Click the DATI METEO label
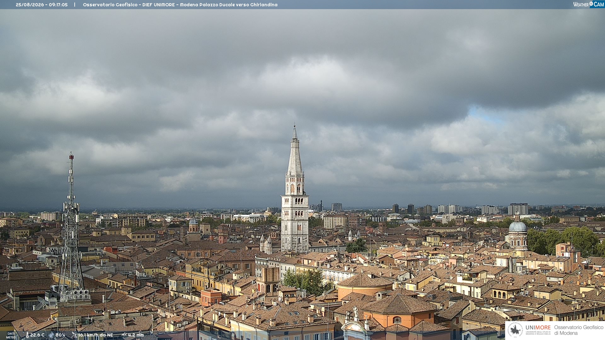 11,336
